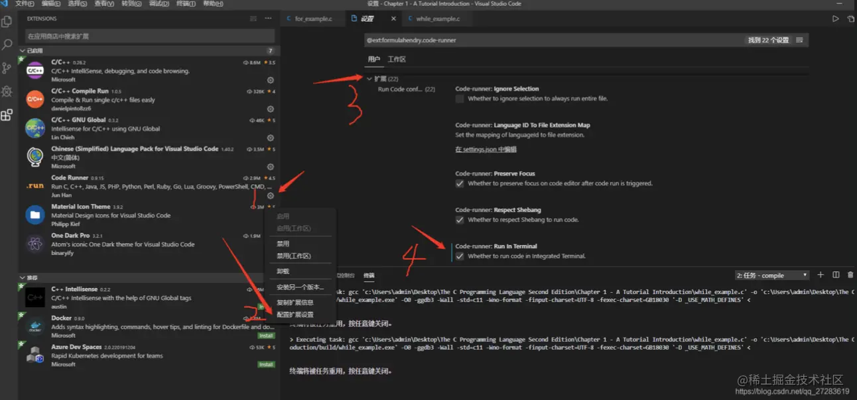Open the 编辑 menu
Screen dimensions: 857x400
click(x=51, y=3)
